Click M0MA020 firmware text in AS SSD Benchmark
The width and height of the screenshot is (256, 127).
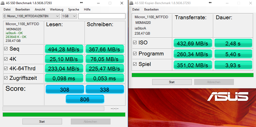(x=14, y=29)
